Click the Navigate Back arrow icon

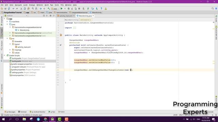[41, 8]
